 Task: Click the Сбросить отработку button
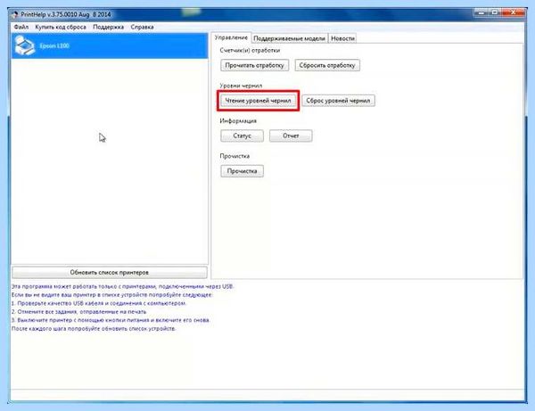[327, 65]
